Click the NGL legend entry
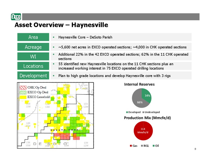Viewport: 209px width, 162px height. point(145,146)
